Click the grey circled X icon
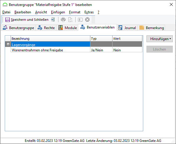This screenshot has width=176, height=144. point(87,20)
